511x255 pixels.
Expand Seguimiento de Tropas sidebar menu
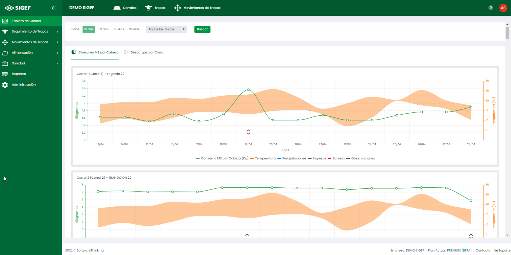point(30,32)
